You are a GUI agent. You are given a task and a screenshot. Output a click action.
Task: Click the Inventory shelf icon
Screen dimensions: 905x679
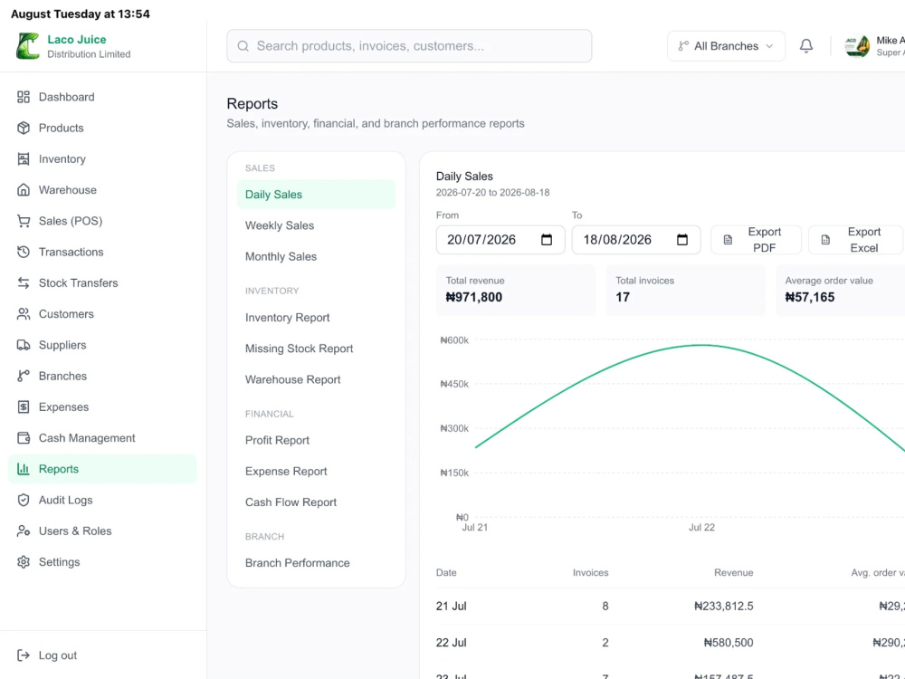tap(24, 159)
